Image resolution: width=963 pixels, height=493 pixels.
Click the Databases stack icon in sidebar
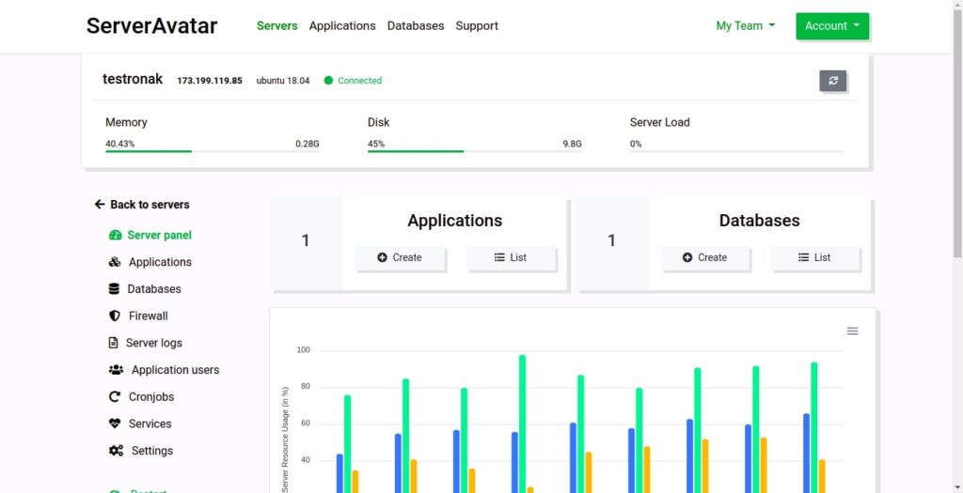point(114,289)
